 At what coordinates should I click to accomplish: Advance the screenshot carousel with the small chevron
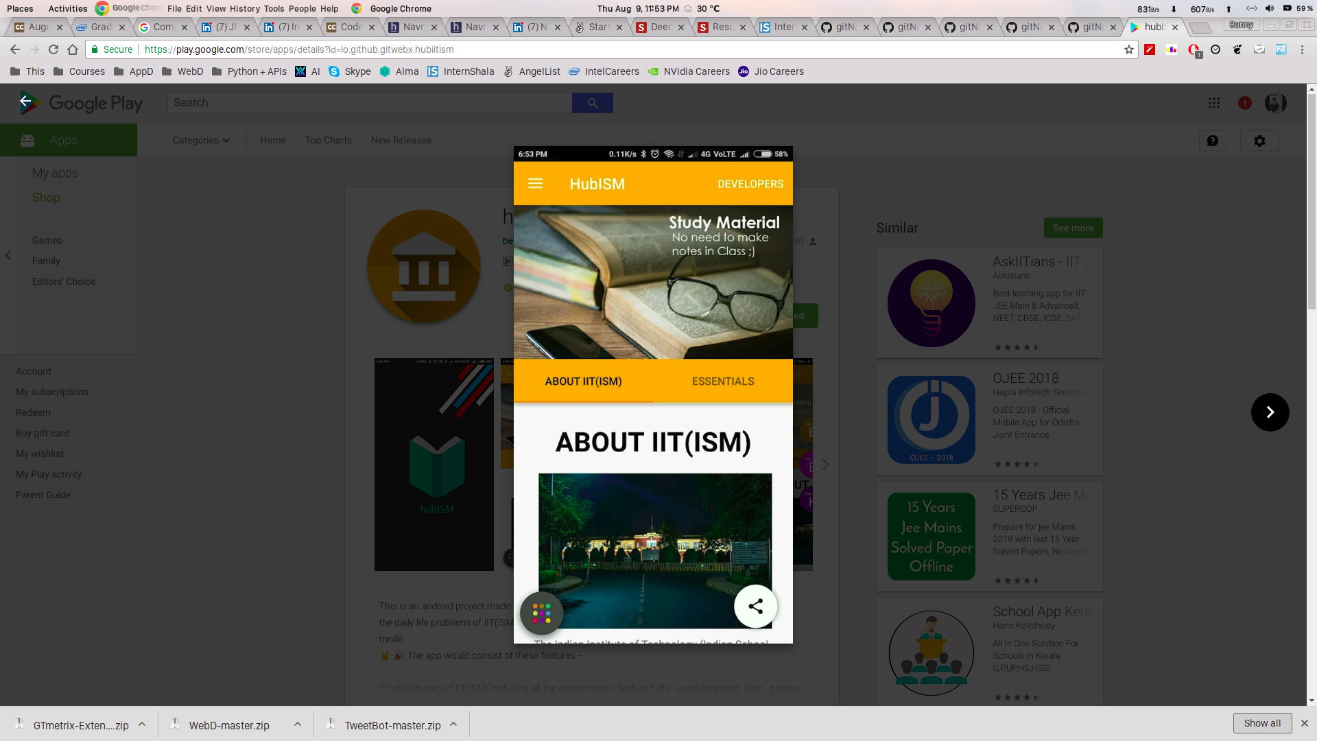click(825, 464)
